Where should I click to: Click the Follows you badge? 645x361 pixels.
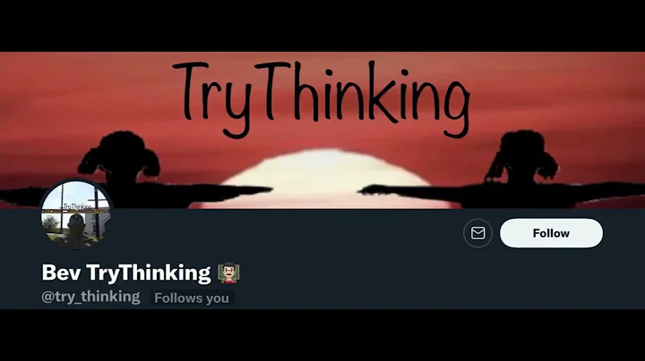coord(192,298)
